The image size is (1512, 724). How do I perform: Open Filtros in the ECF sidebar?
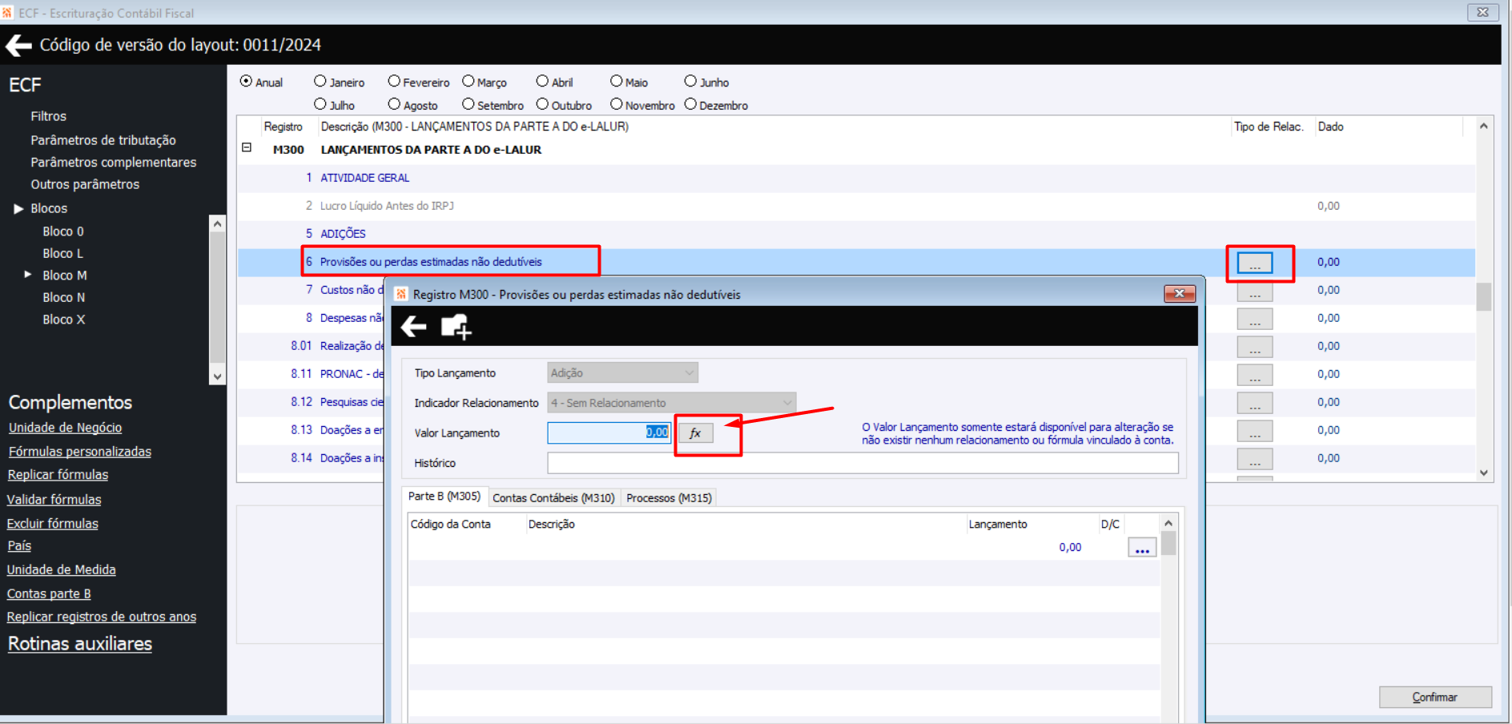[48, 117]
